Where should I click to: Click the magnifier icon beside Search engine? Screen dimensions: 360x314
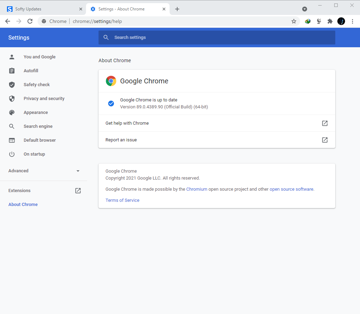(12, 126)
